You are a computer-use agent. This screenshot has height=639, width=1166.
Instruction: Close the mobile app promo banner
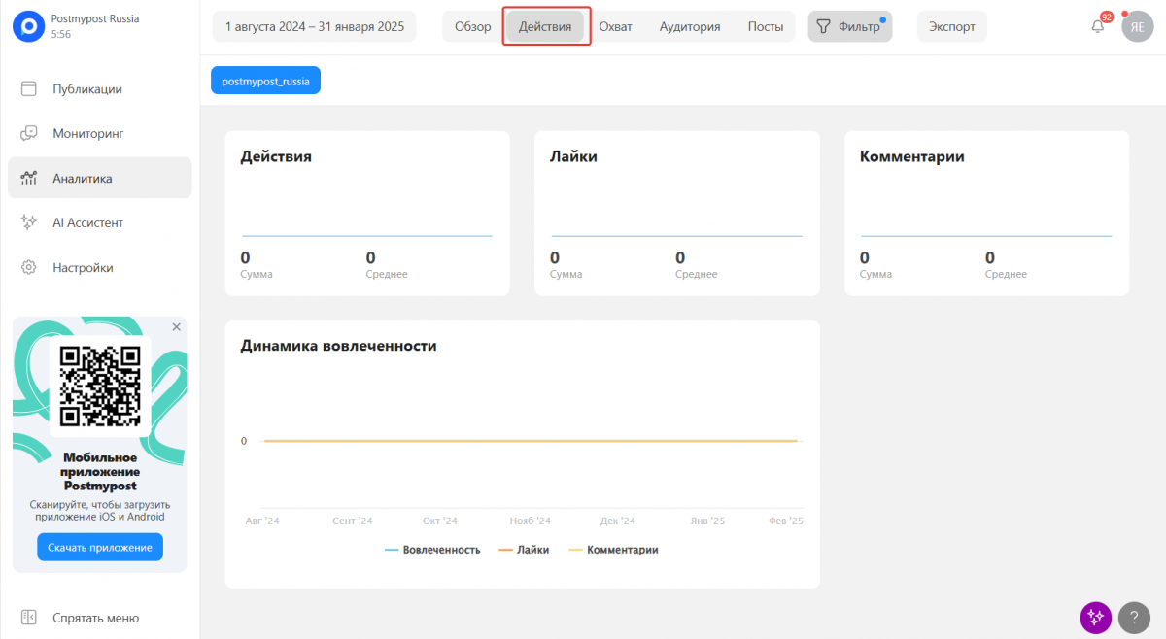(x=176, y=327)
